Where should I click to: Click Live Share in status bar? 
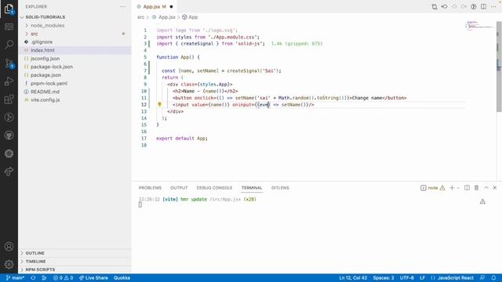pos(93,278)
